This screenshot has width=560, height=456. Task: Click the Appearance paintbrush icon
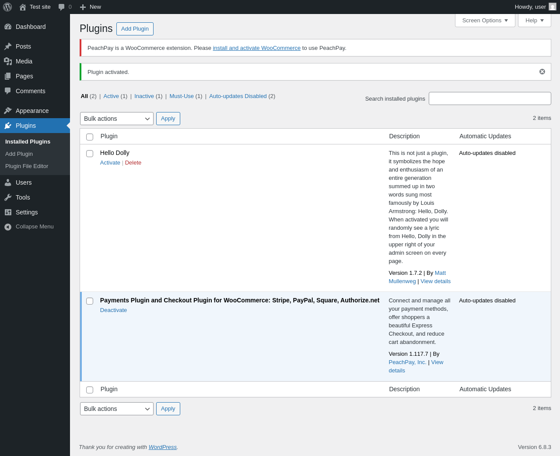click(x=8, y=111)
